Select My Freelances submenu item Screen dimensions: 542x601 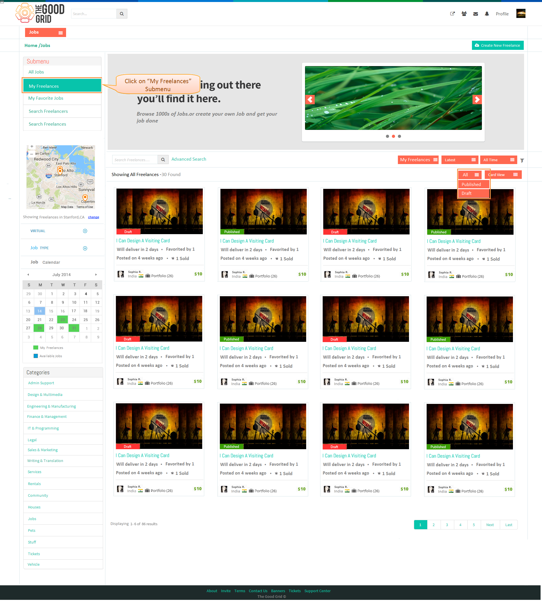pos(62,86)
